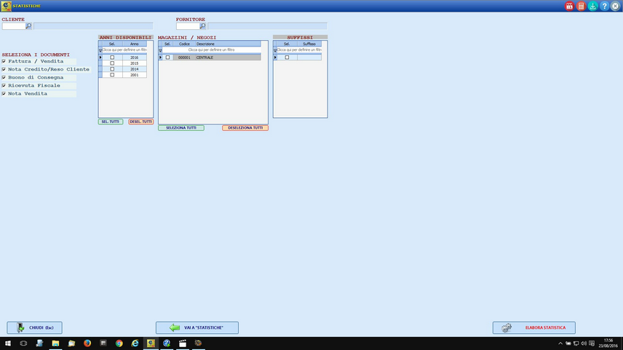This screenshot has width=623, height=350.
Task: Open filter row in Suffissi grid
Action: [301, 50]
